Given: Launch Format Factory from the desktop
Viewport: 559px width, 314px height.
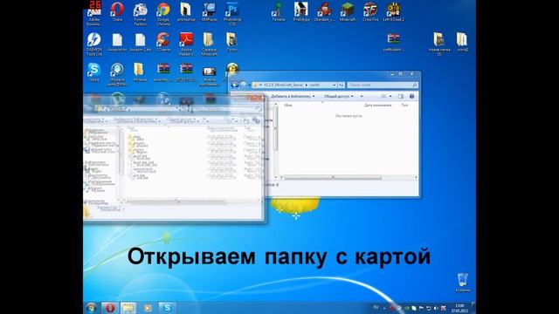Looking at the screenshot, I should point(140,14).
